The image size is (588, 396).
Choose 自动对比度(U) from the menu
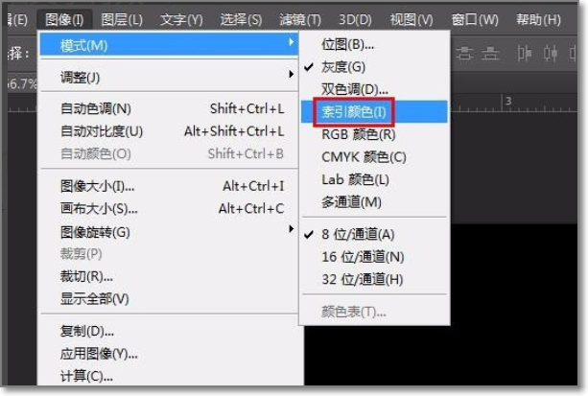(169, 131)
